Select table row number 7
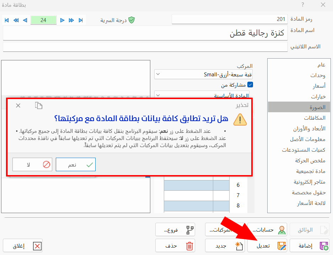The image size is (333, 255). pyautogui.click(x=238, y=195)
